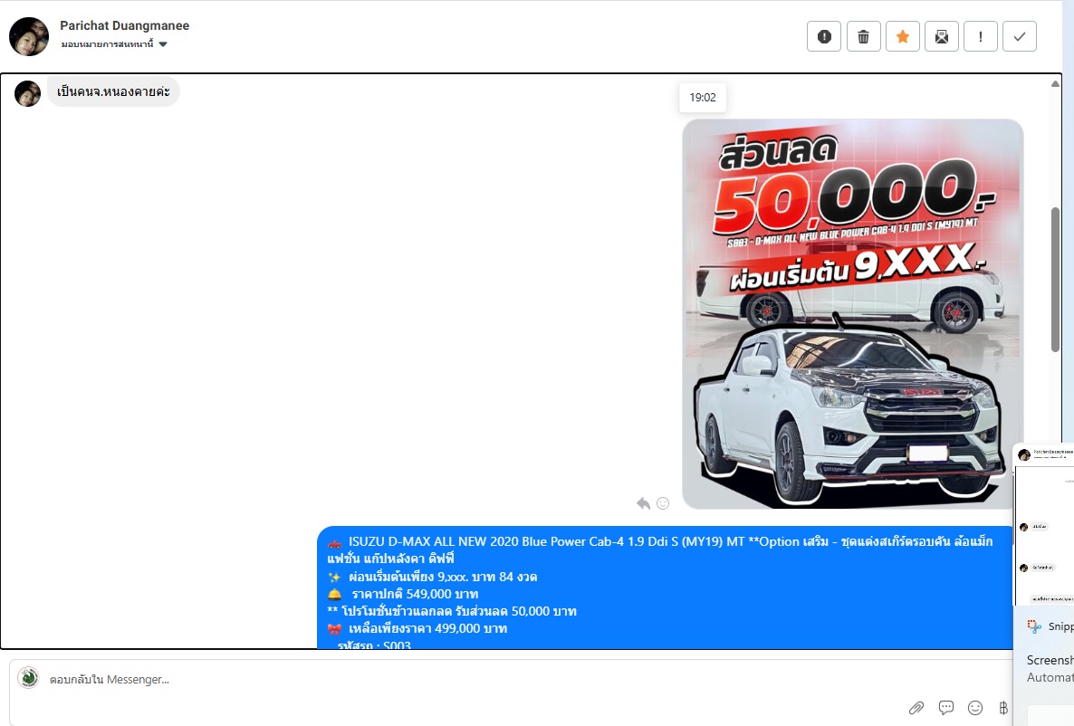The height and width of the screenshot is (726, 1074).
Task: Open the assign conversation dropdown
Action: click(x=114, y=44)
